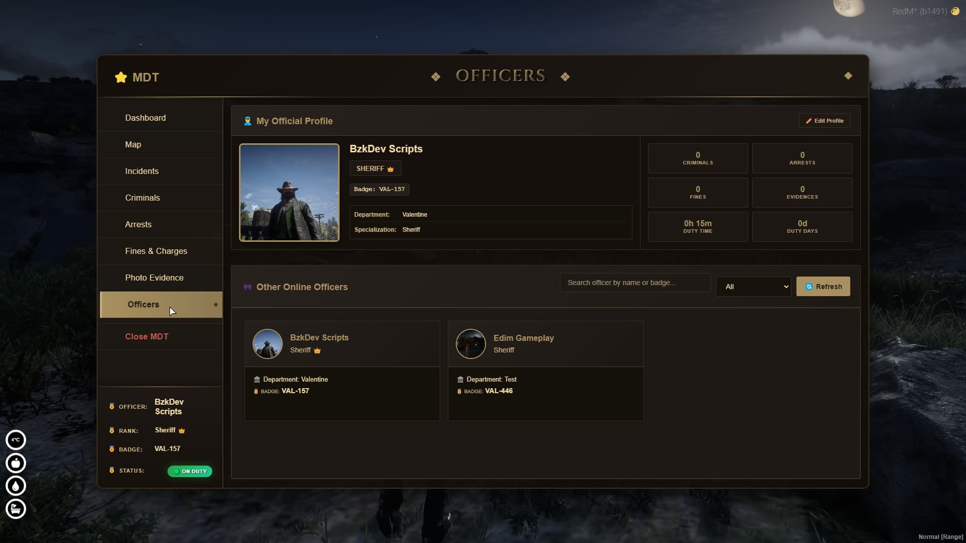
Task: Click Edim Gameplay's round avatar
Action: (470, 344)
